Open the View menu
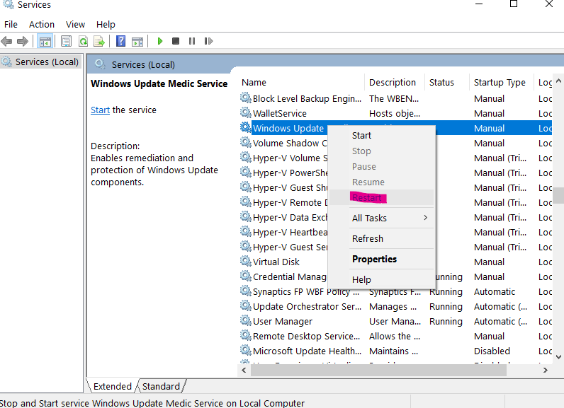 (x=75, y=25)
